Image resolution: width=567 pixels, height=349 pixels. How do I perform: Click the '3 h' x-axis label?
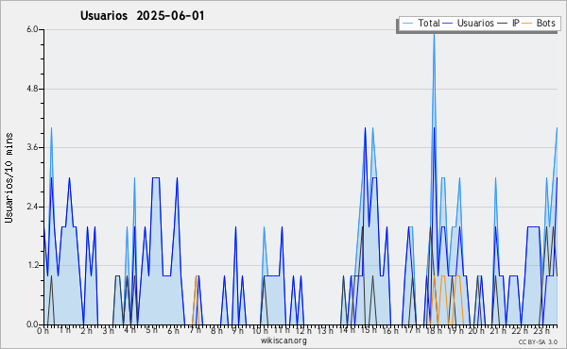pos(108,331)
